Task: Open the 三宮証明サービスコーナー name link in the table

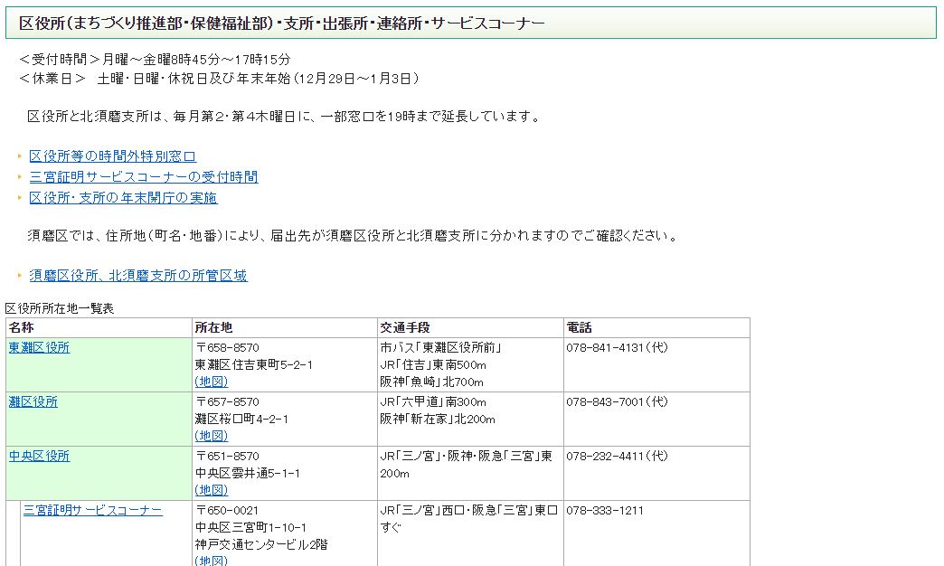Action: (x=92, y=510)
